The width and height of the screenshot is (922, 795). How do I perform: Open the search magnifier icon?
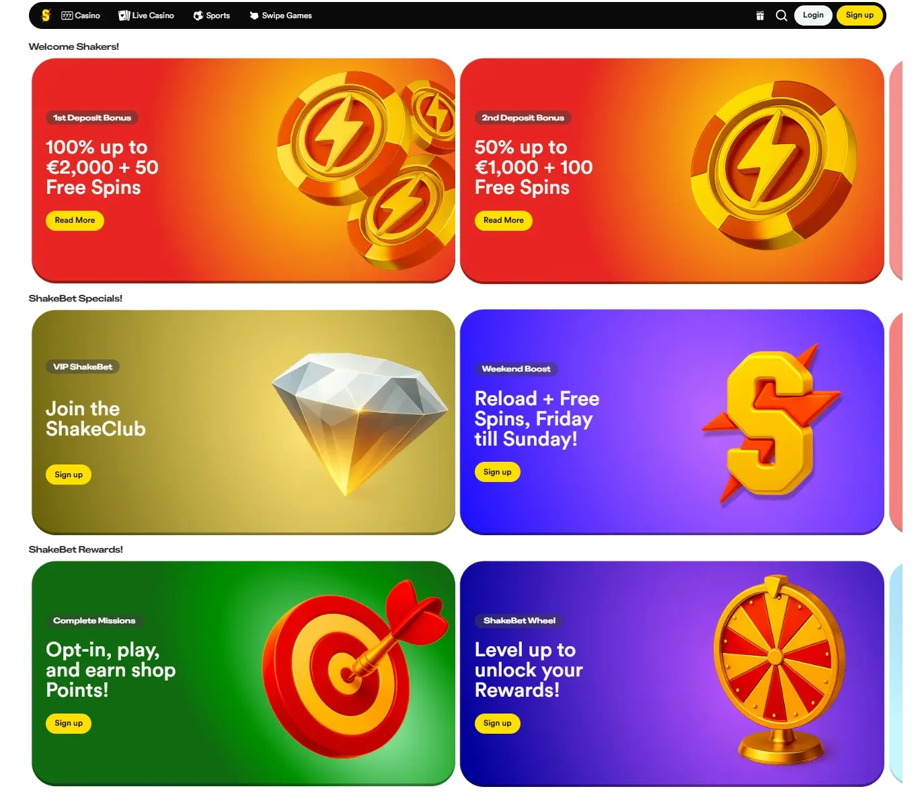click(781, 15)
